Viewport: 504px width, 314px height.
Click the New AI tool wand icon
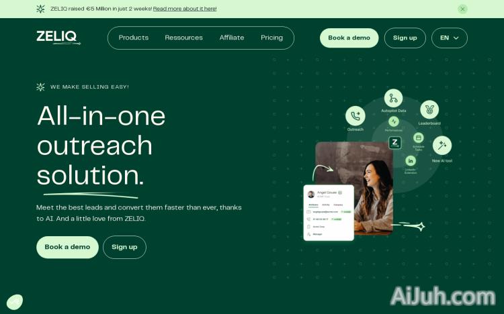(442, 146)
